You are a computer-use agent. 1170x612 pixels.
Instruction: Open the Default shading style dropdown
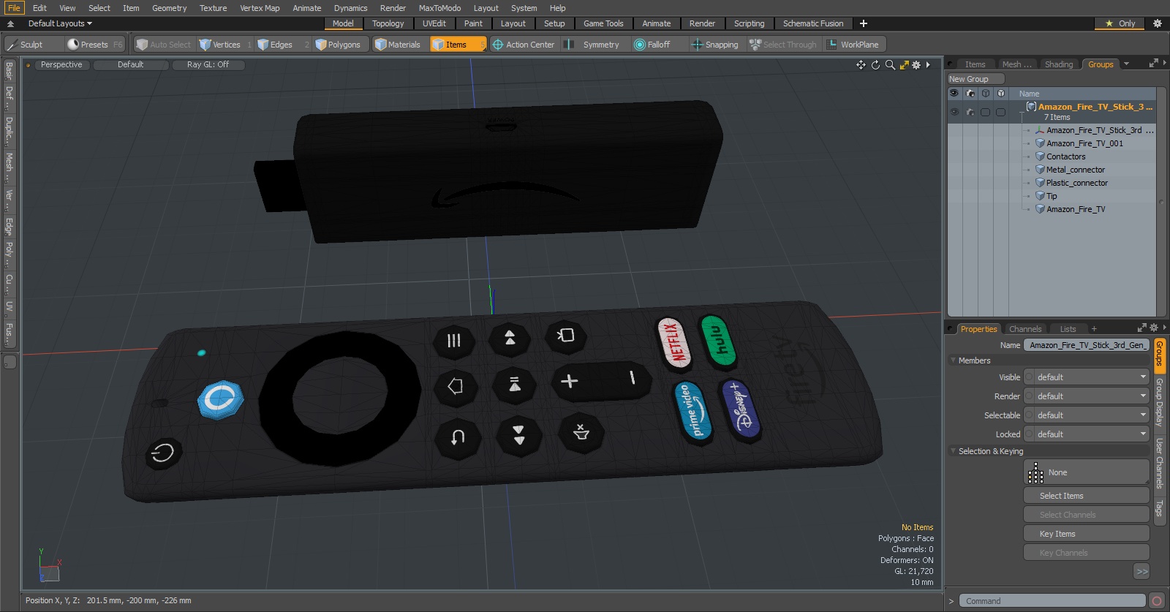pos(130,65)
